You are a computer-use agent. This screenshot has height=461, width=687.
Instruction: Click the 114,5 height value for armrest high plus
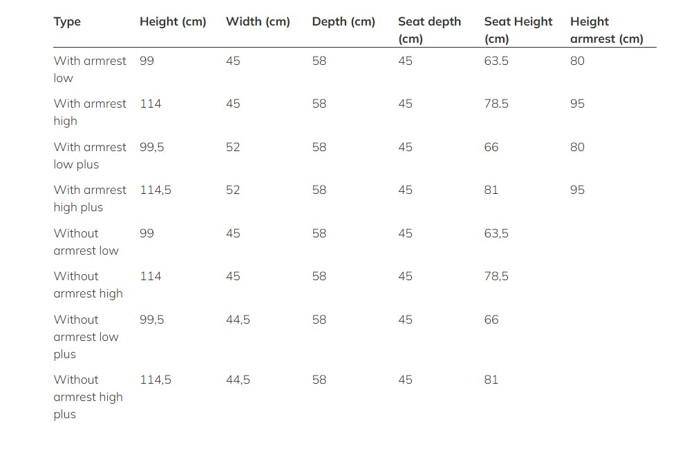(156, 190)
